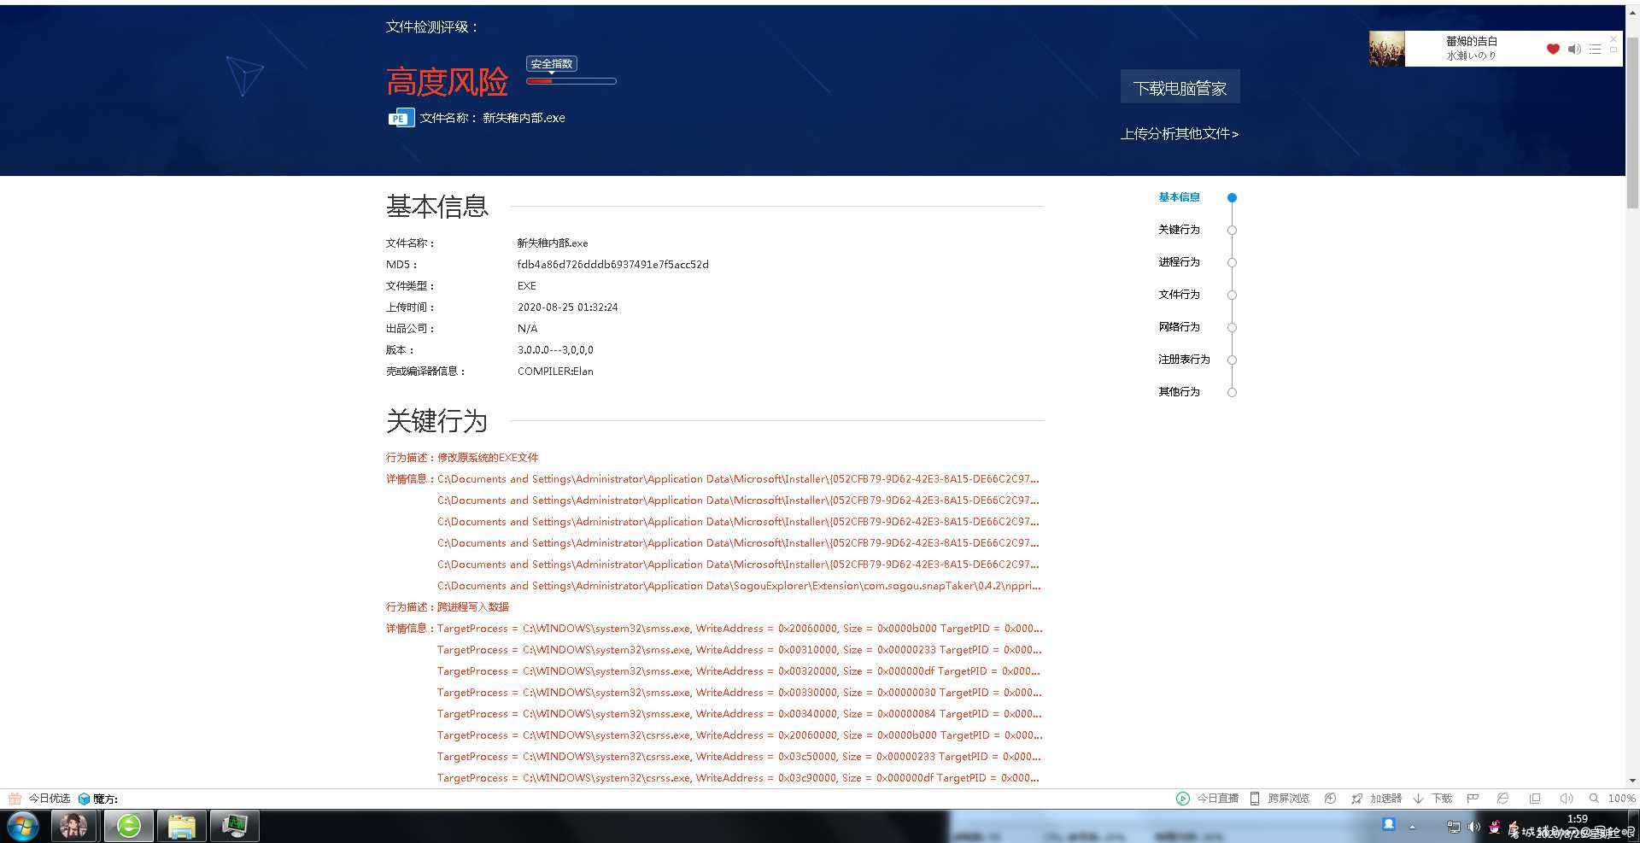Click the 安全指数 safety index bar
1640x843 pixels.
point(571,81)
